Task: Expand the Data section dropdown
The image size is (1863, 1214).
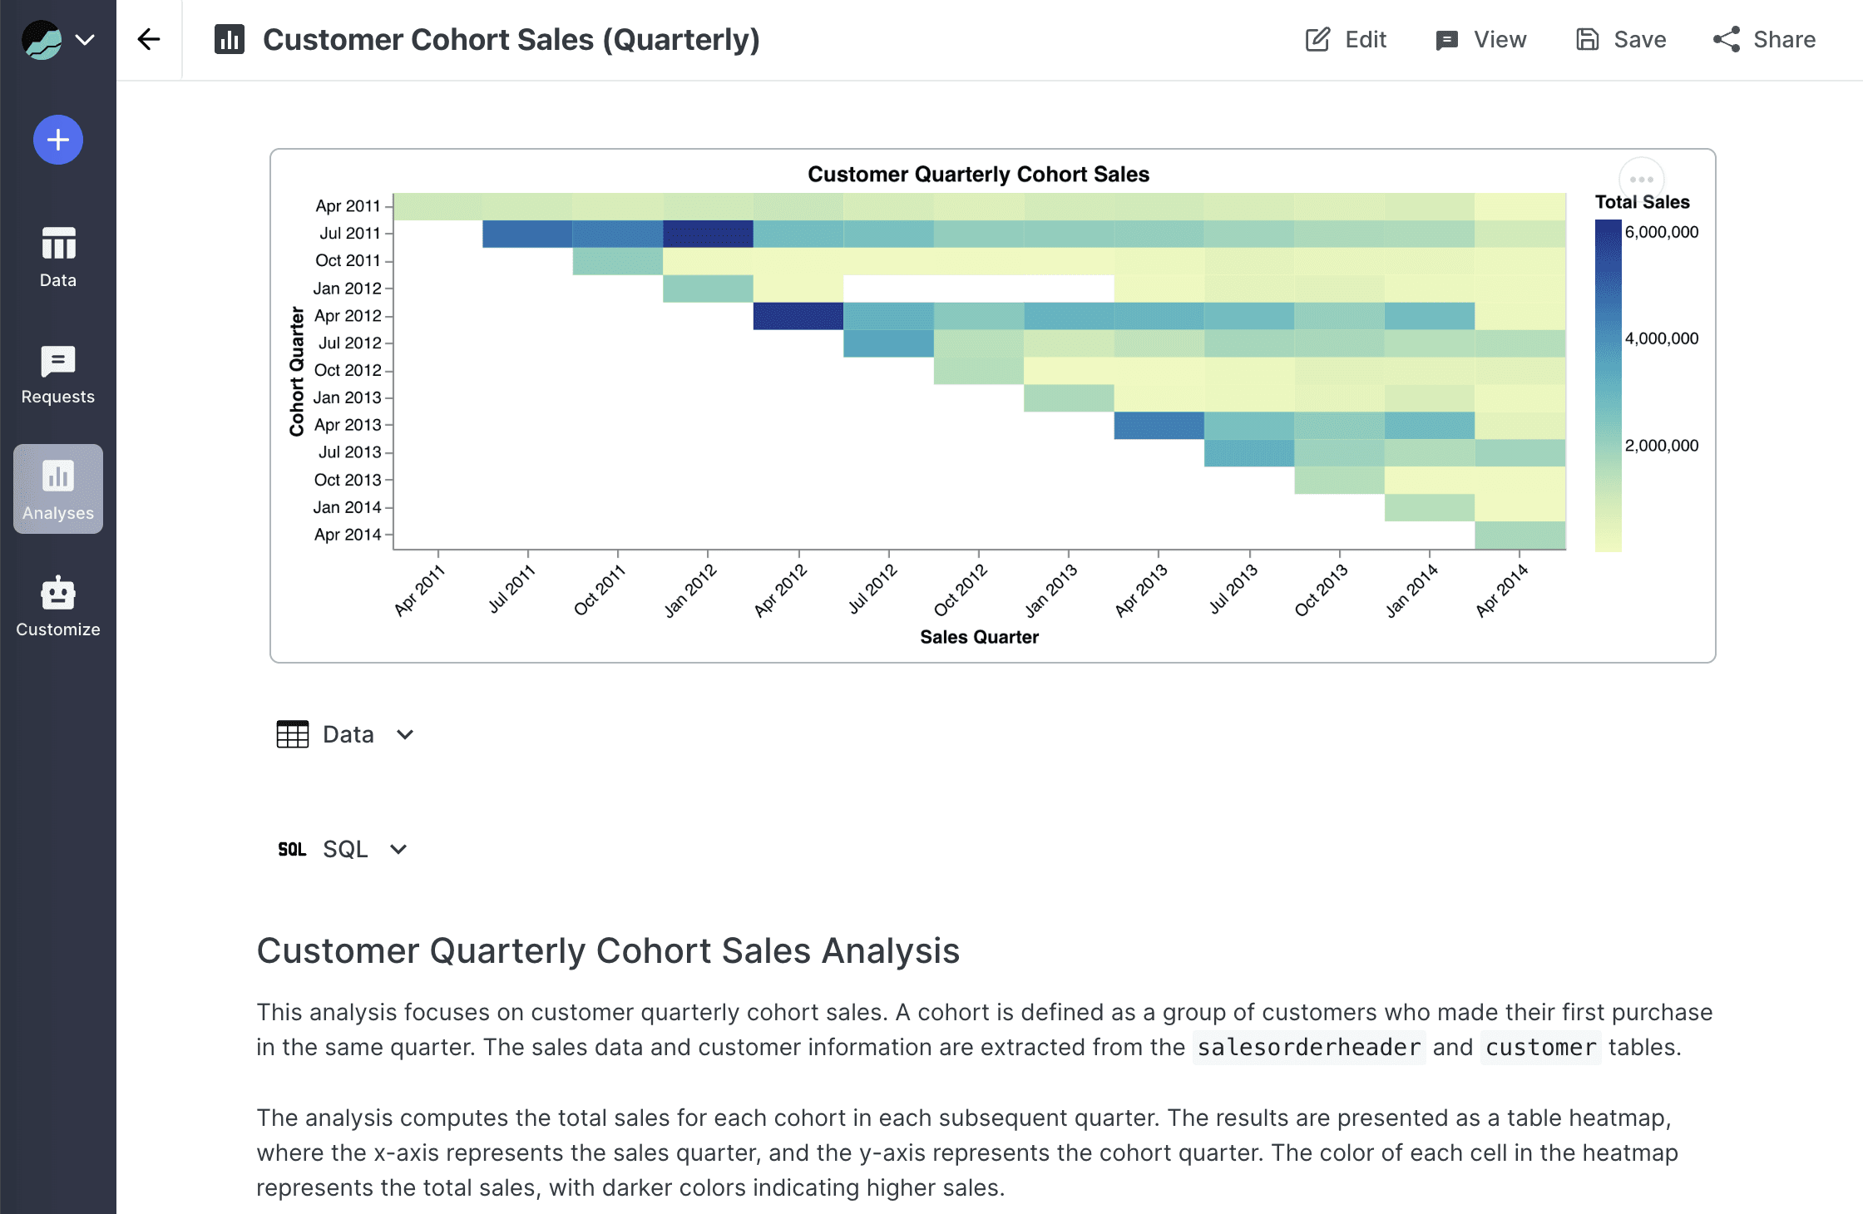Action: click(406, 735)
